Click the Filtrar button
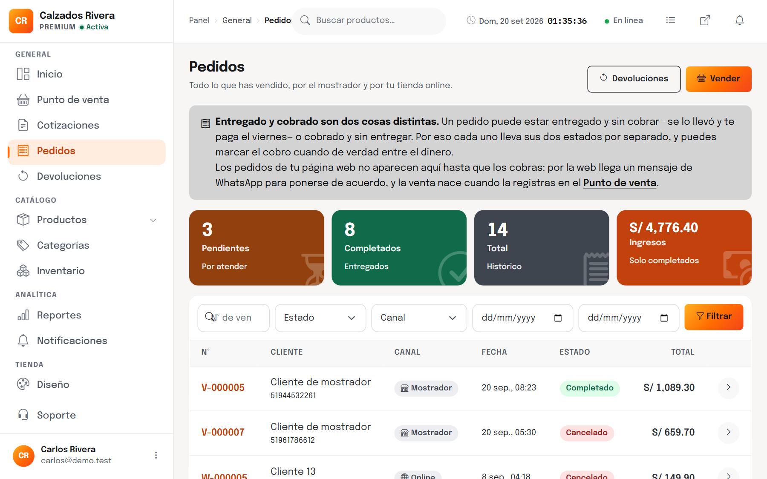This screenshot has height=479, width=767. click(x=714, y=317)
